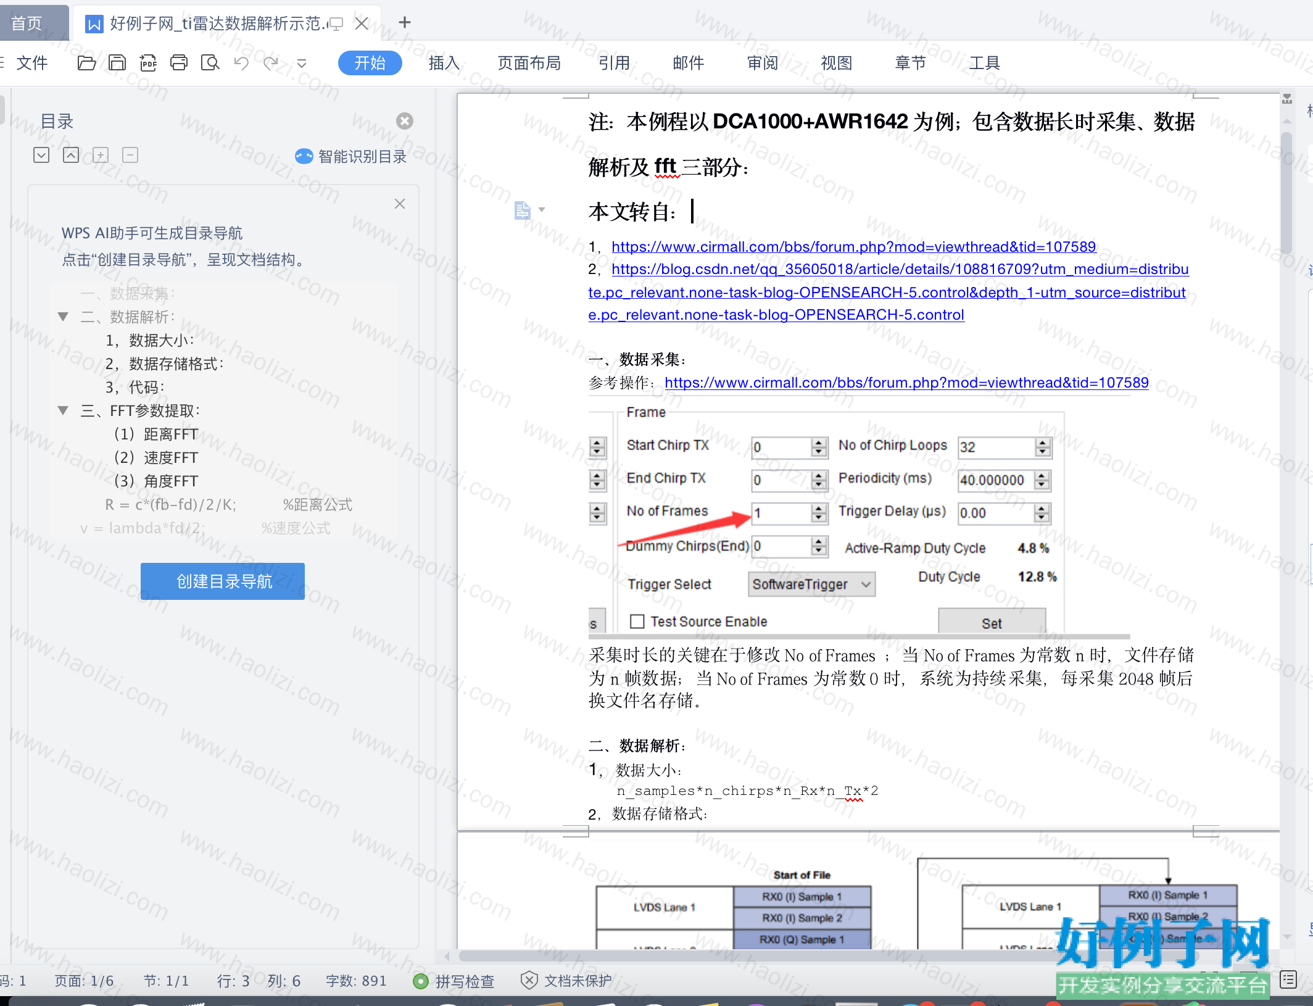Image resolution: width=1313 pixels, height=1006 pixels.
Task: Open print preview icon
Action: [210, 62]
